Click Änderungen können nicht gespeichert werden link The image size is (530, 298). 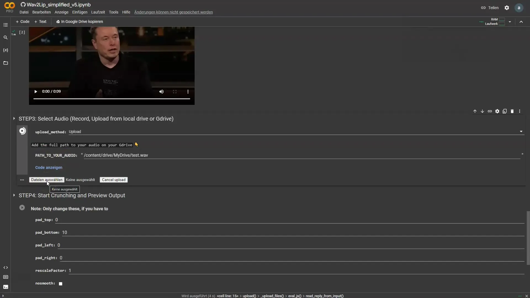click(x=174, y=12)
